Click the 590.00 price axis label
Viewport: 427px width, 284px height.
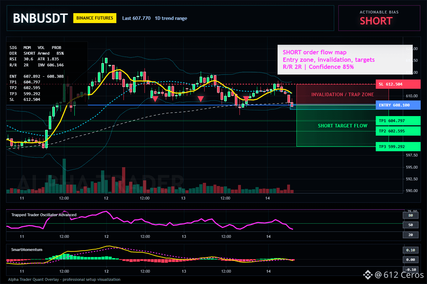pos(411,191)
